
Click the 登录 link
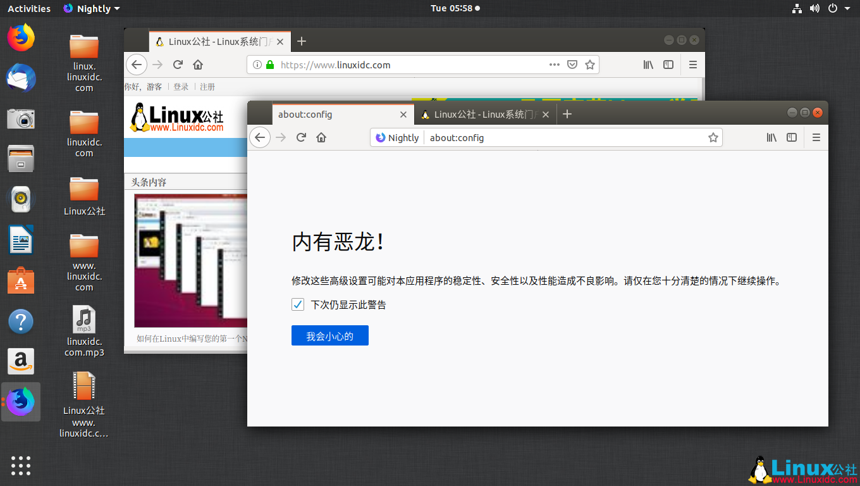tap(181, 87)
